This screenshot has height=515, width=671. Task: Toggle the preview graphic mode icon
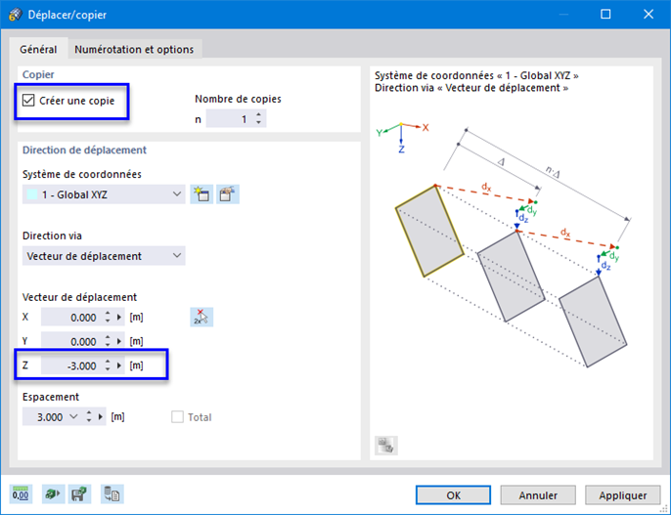click(x=386, y=446)
